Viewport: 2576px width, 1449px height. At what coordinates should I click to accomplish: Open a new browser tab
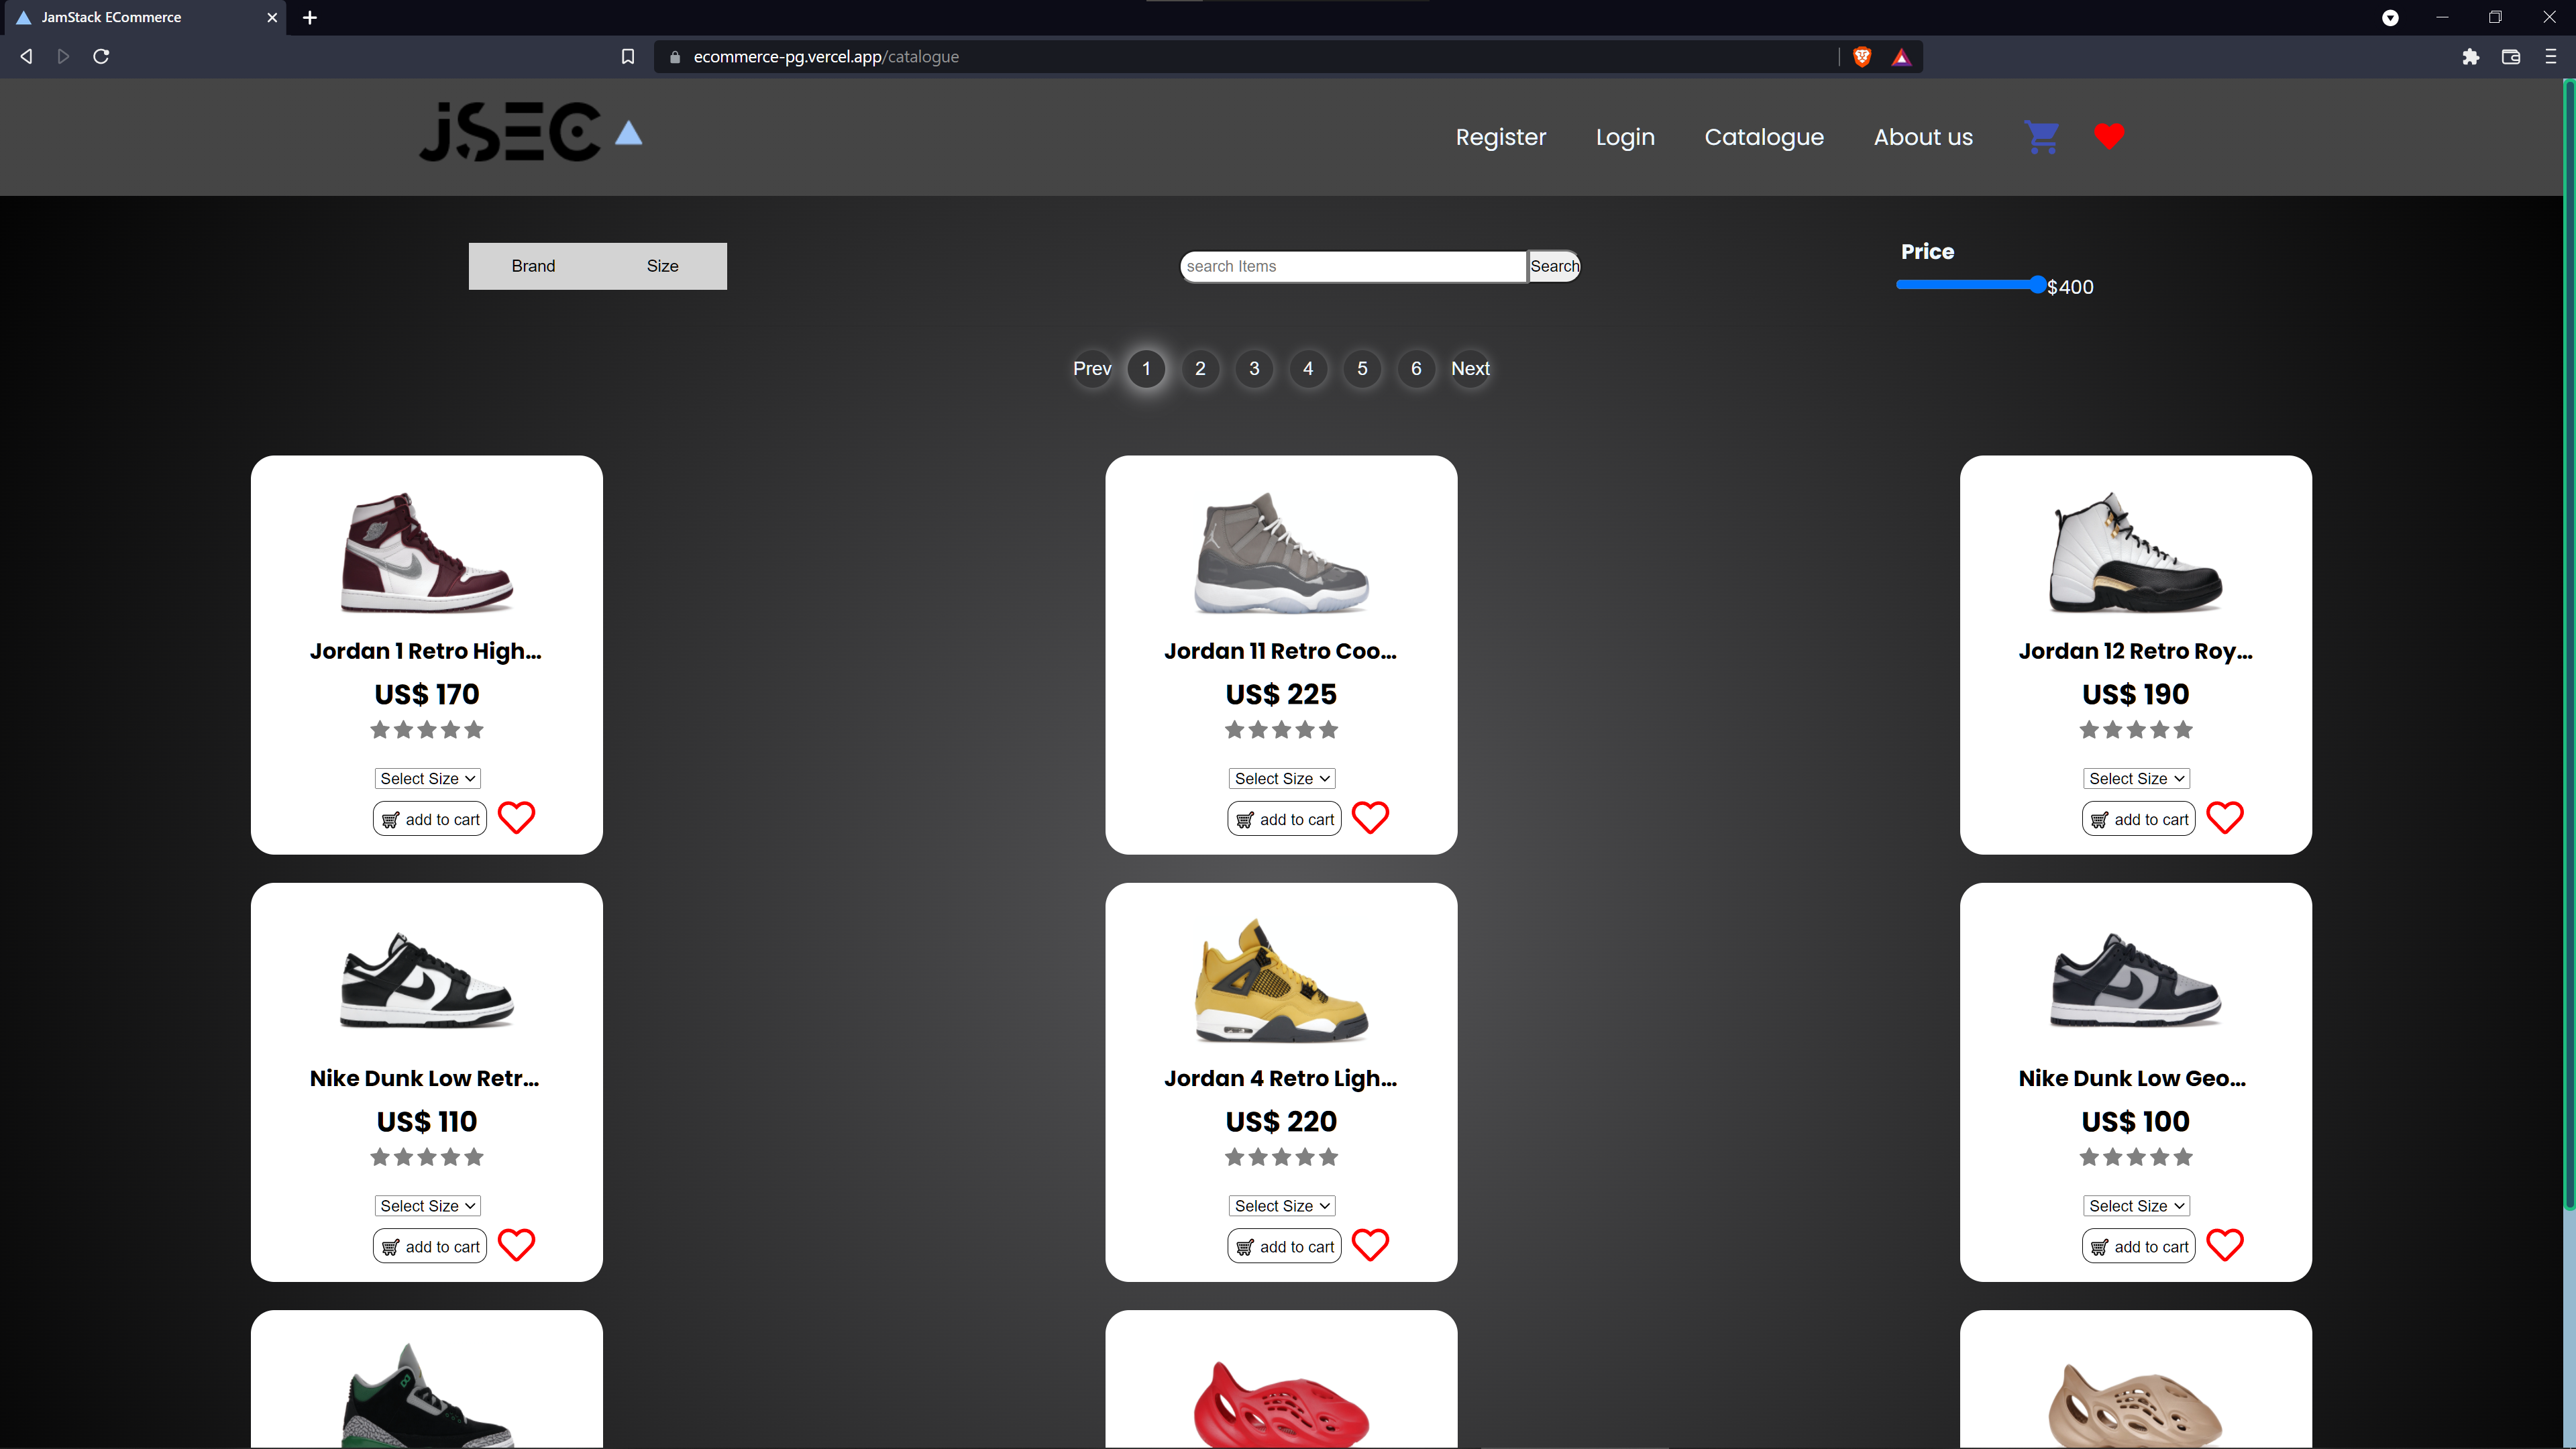point(310,17)
